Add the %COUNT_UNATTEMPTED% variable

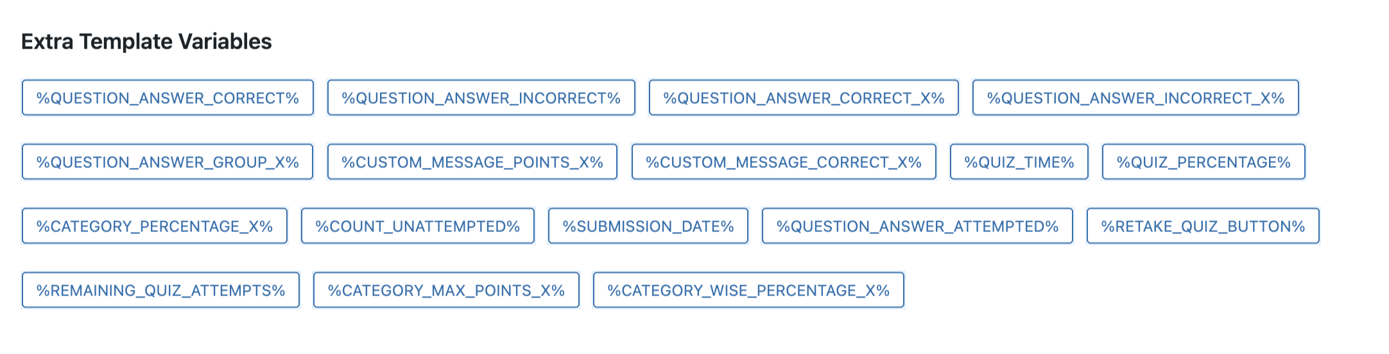(417, 226)
